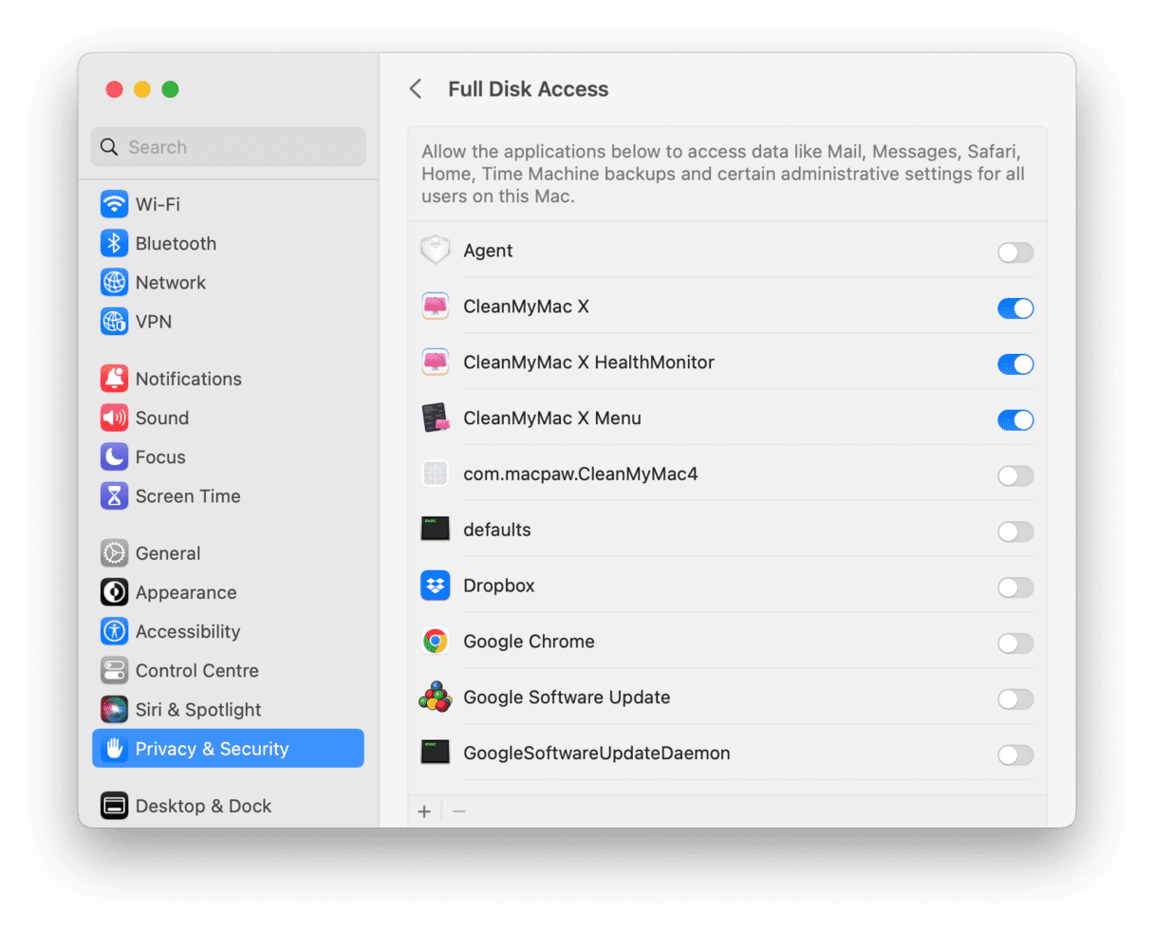
Task: Enable the Google Software Update toggle
Action: pos(1014,699)
